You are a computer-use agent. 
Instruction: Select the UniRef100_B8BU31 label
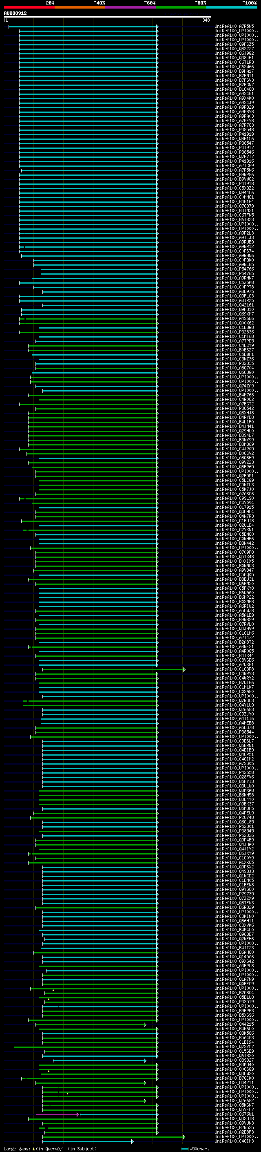(x=234, y=579)
